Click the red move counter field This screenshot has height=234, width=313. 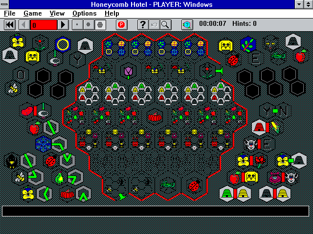[44, 24]
